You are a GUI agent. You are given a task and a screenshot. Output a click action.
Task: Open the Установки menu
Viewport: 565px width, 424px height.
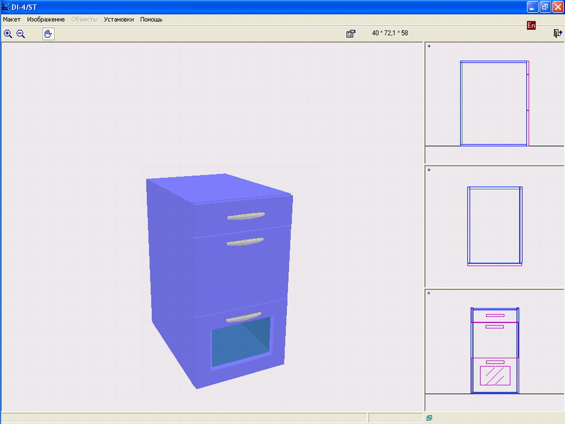(119, 20)
